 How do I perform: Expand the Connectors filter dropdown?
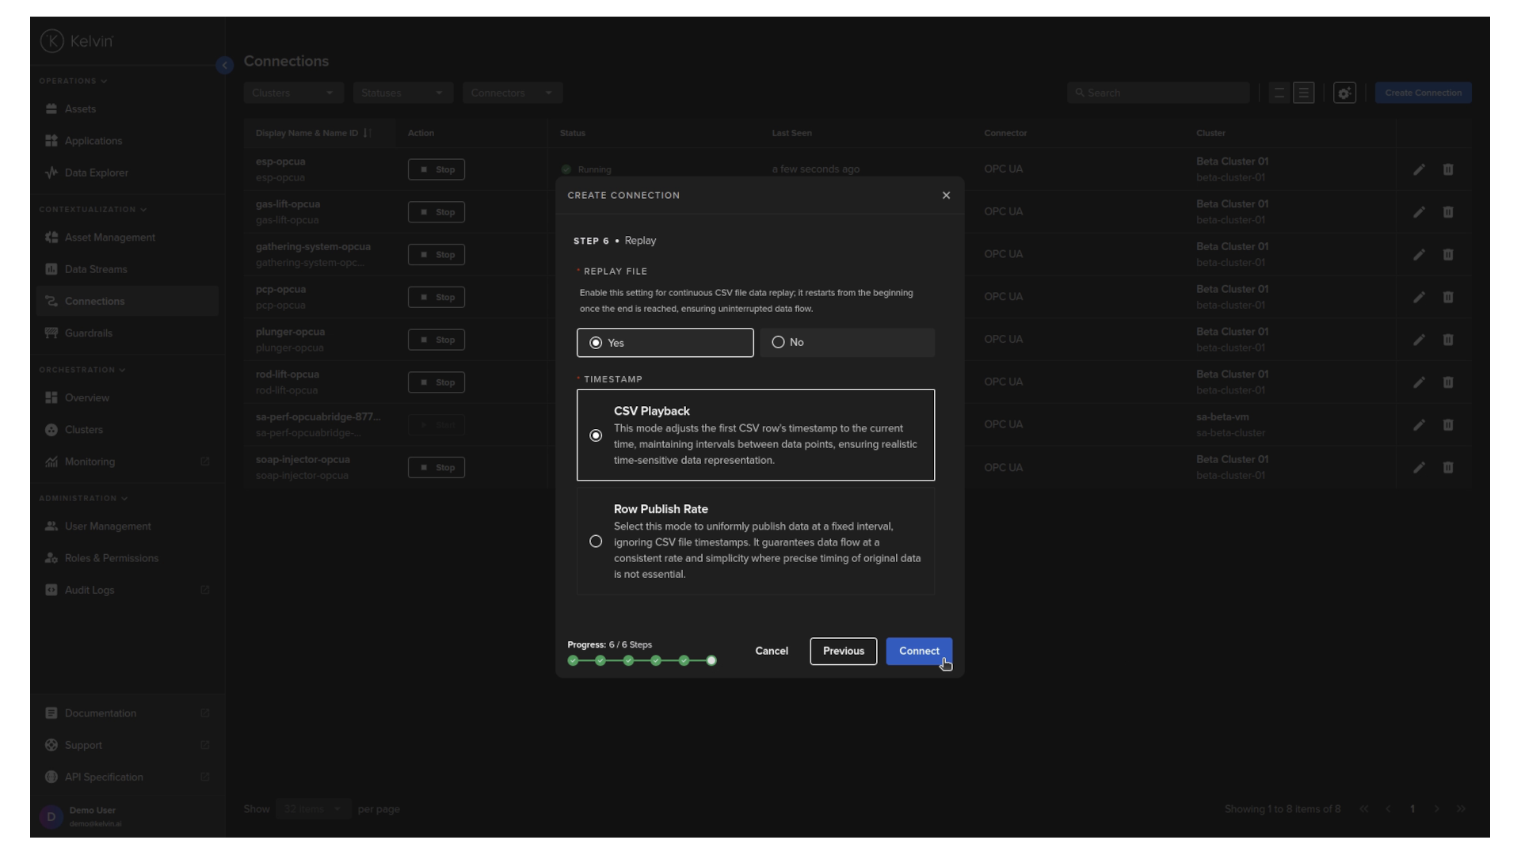512,93
